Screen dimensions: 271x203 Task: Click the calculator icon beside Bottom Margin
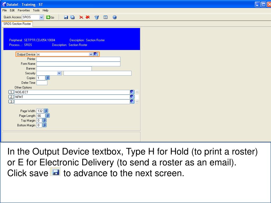(x=44, y=125)
